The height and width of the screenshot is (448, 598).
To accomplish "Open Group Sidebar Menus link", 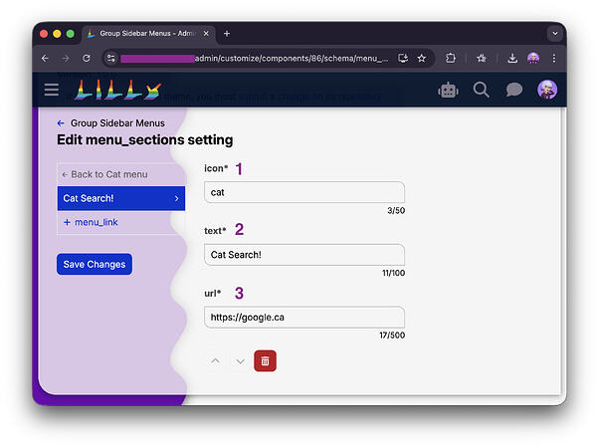I will click(x=117, y=122).
